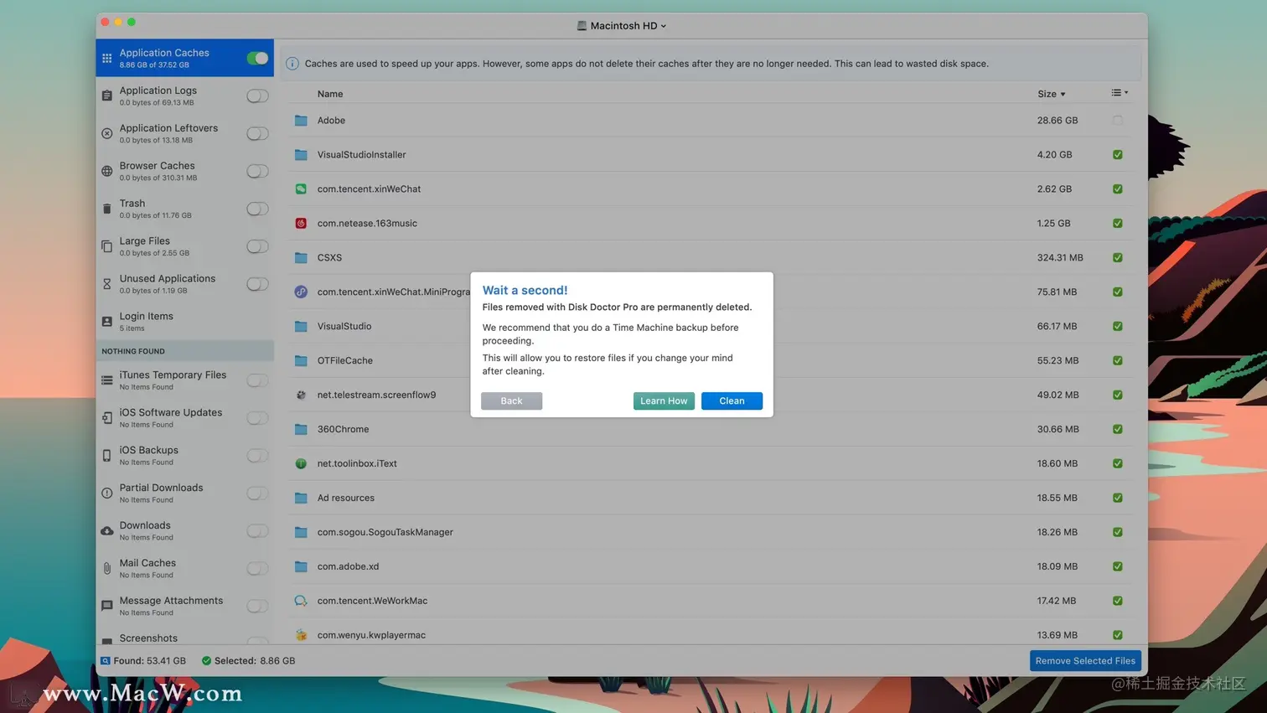Click the Browser Caches globe icon
This screenshot has height=713, width=1267.
point(107,171)
